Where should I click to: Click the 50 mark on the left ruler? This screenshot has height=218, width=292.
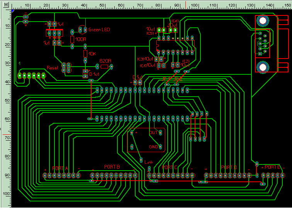point(7,100)
